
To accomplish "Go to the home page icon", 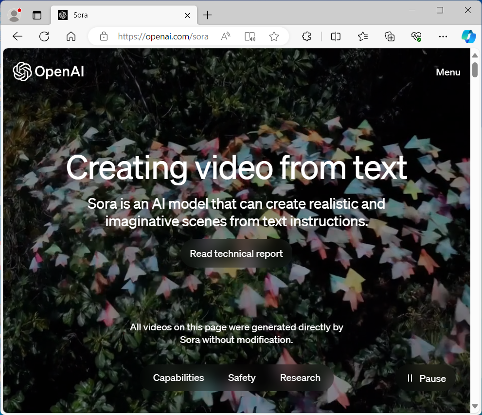I will [71, 36].
